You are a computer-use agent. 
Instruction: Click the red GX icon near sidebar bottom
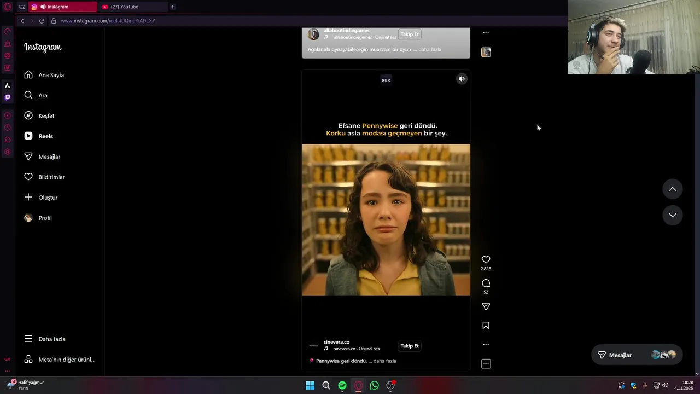pyautogui.click(x=8, y=359)
